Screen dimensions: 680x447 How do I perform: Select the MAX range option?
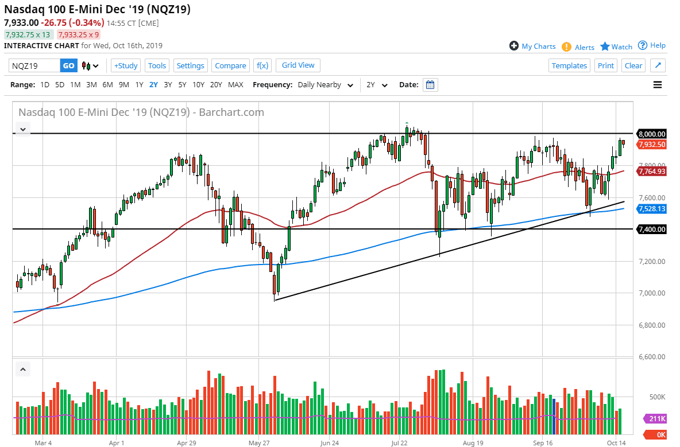[x=235, y=84]
